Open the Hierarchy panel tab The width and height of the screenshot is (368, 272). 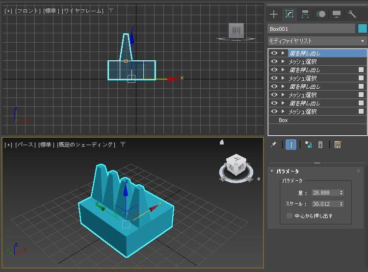305,14
